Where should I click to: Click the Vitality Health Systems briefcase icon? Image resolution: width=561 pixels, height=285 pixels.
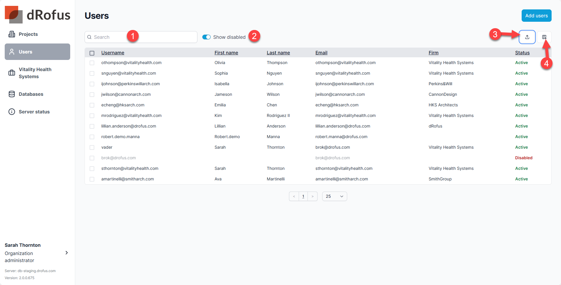(12, 73)
